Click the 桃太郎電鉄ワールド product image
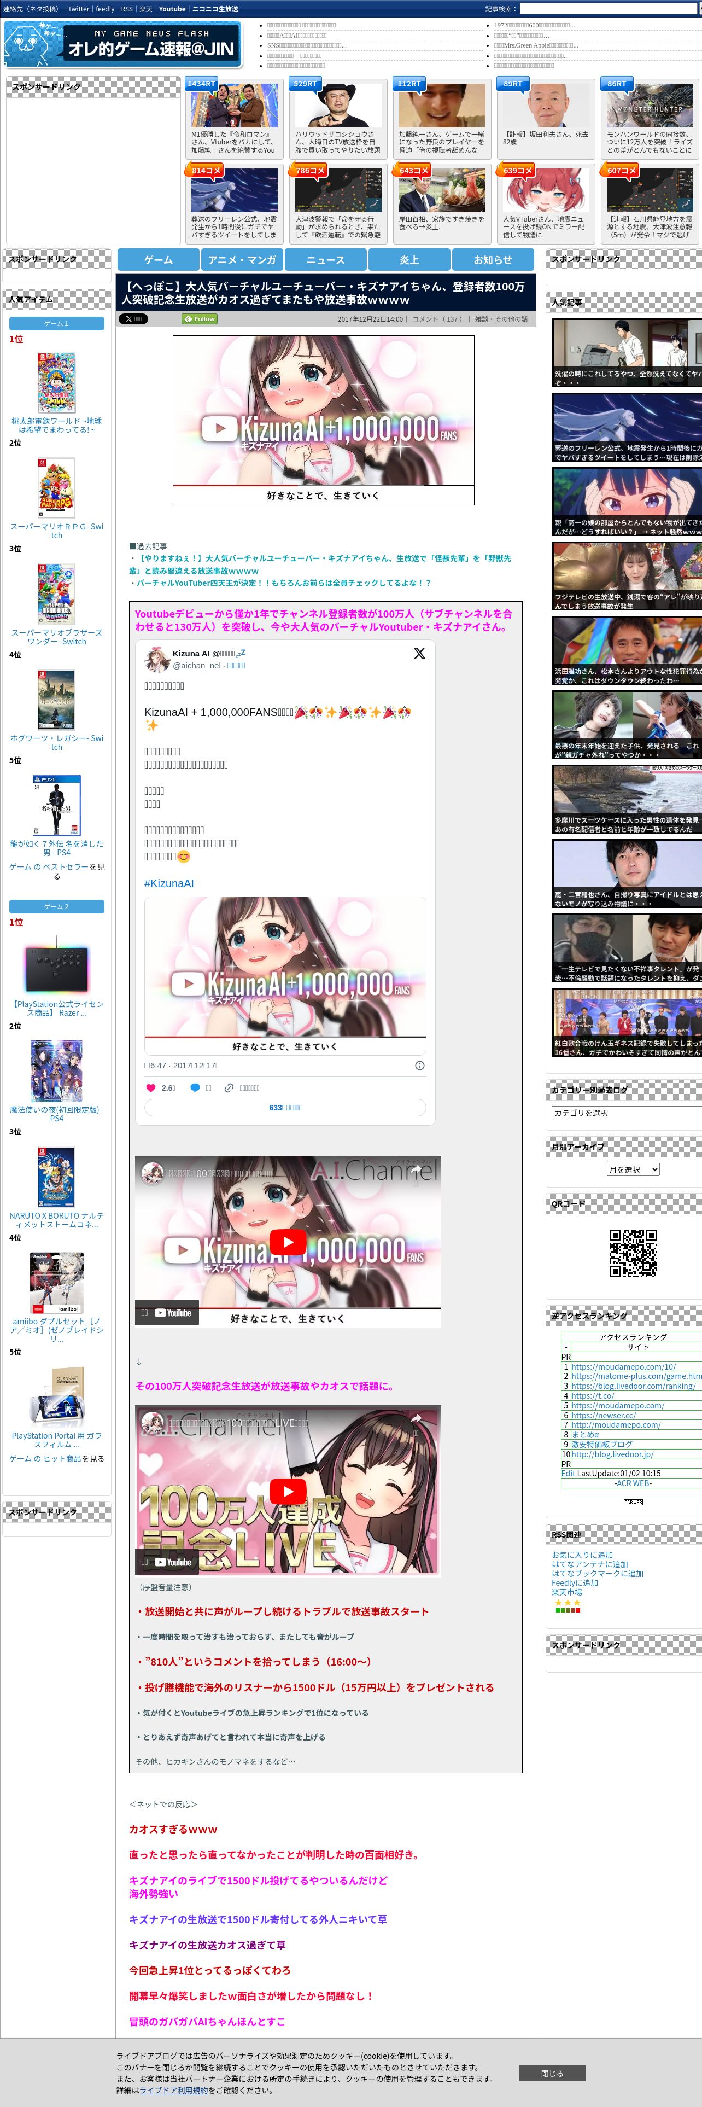Image resolution: width=702 pixels, height=2107 pixels. coord(56,382)
